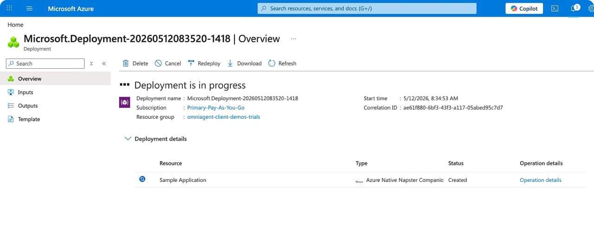Click the deployment name value text

[243, 98]
